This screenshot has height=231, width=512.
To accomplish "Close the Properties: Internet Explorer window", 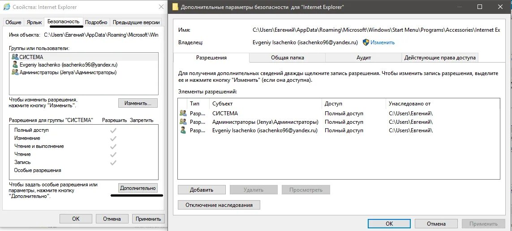I will [x=161, y=7].
